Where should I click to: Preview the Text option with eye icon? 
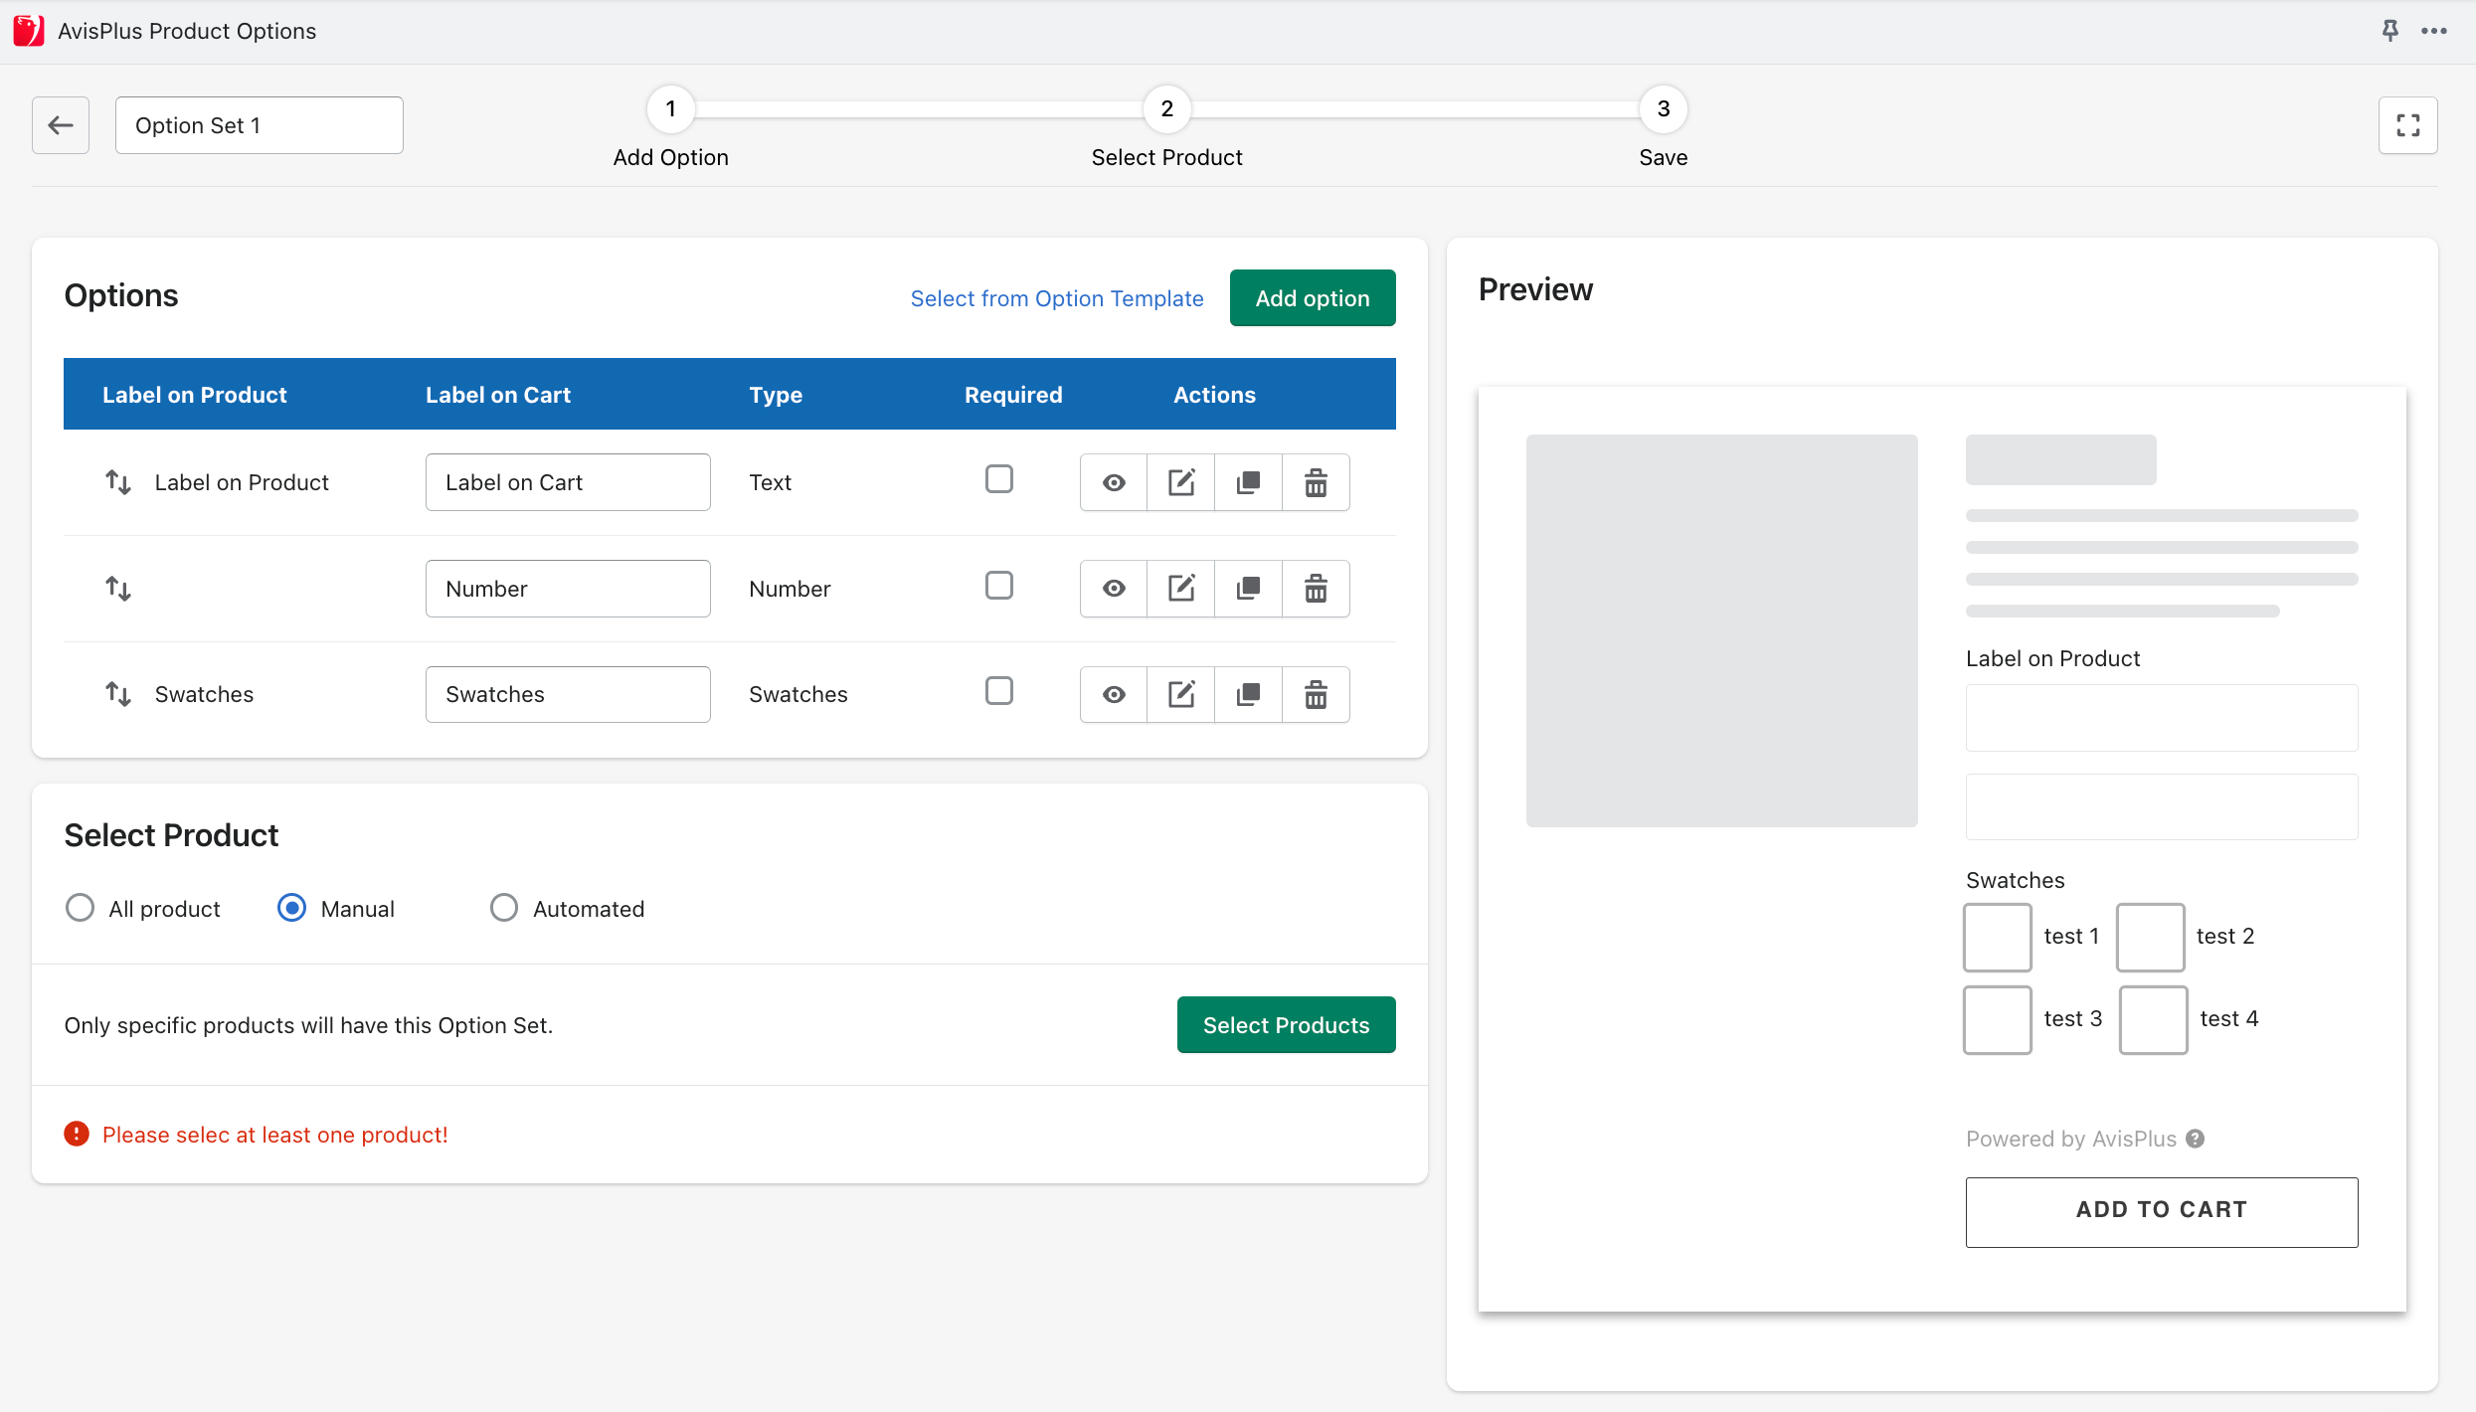coord(1112,481)
